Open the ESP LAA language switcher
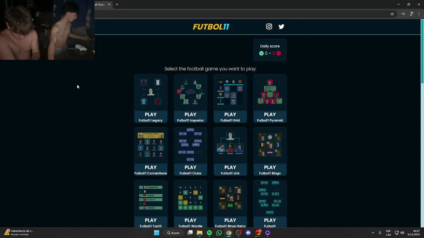 [x=388, y=233]
